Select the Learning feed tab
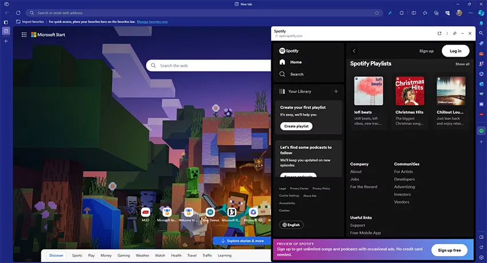This screenshot has width=487, height=263. [225, 256]
